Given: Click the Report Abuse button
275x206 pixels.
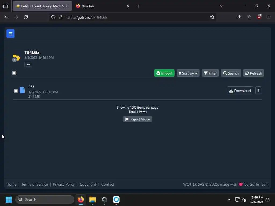Looking at the screenshot, I should click(137, 119).
